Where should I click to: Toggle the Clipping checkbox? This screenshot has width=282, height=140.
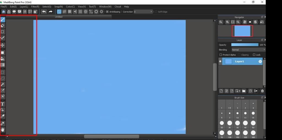point(239,55)
